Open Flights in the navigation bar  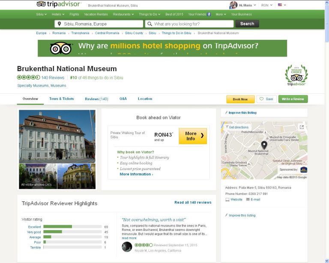[x=74, y=14]
